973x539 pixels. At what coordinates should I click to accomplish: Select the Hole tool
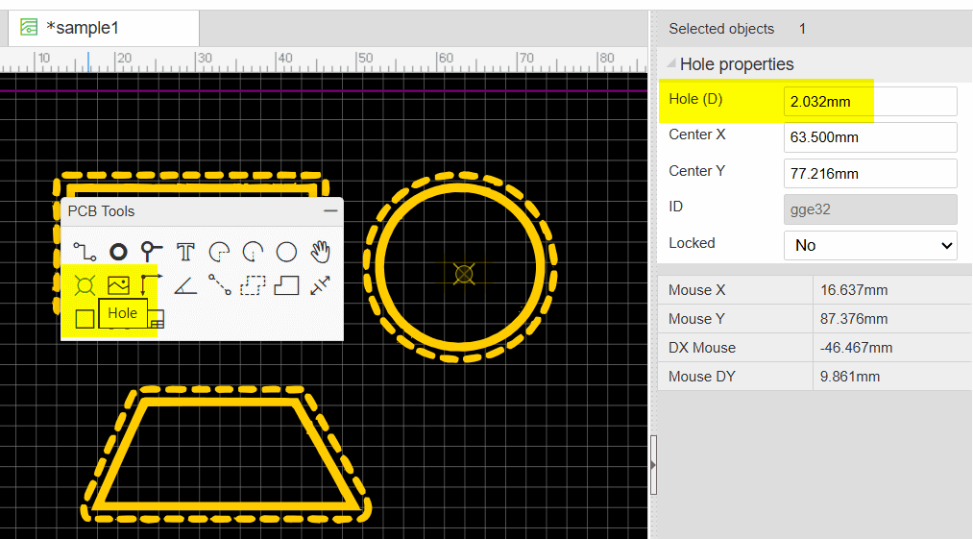85,285
